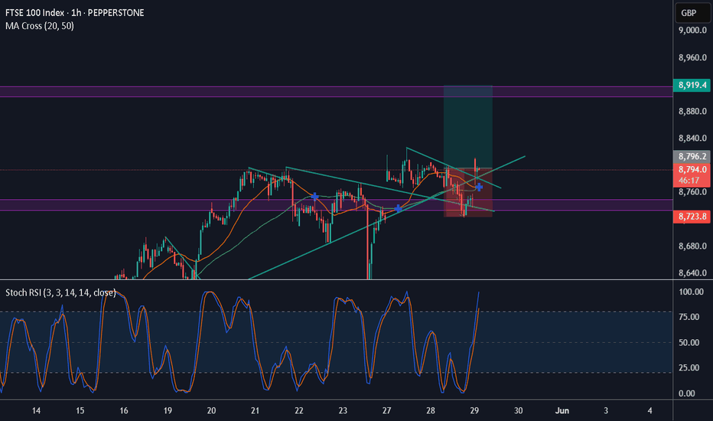
Task: Click the 9,000.0 price axis label
Action: coord(692,31)
